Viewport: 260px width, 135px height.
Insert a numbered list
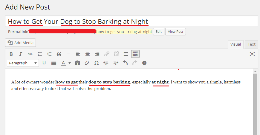coord(49,54)
